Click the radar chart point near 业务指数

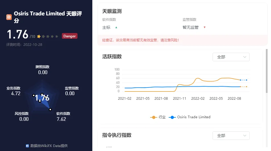[x=34, y=95]
